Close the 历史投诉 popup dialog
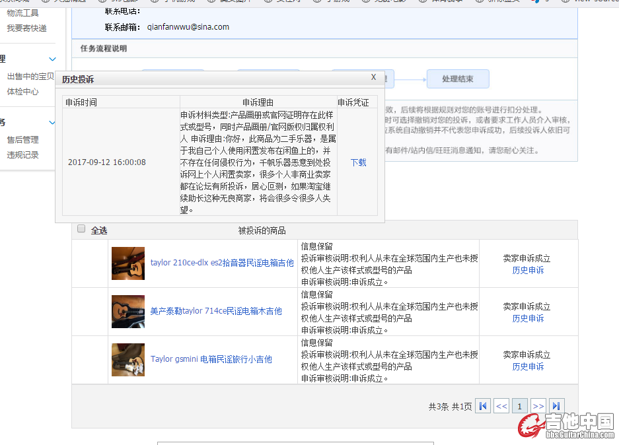 tap(373, 77)
